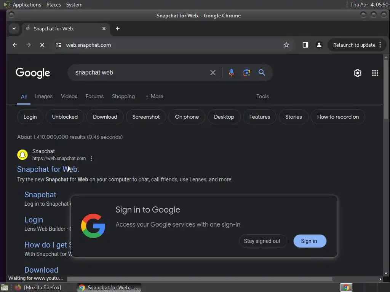This screenshot has width=390, height=292.
Task: Select the Features filter chip
Action: 260,117
